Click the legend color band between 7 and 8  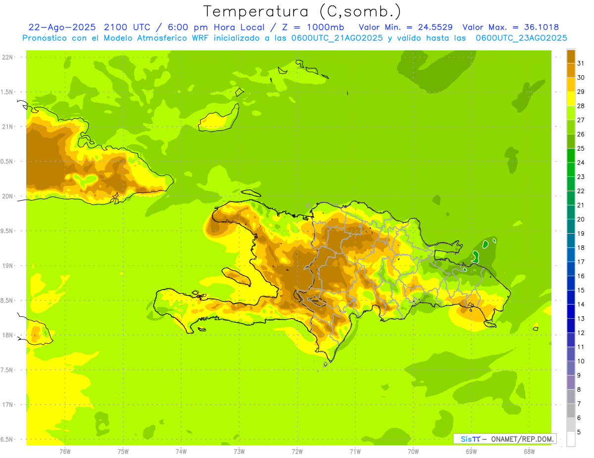pos(571,396)
